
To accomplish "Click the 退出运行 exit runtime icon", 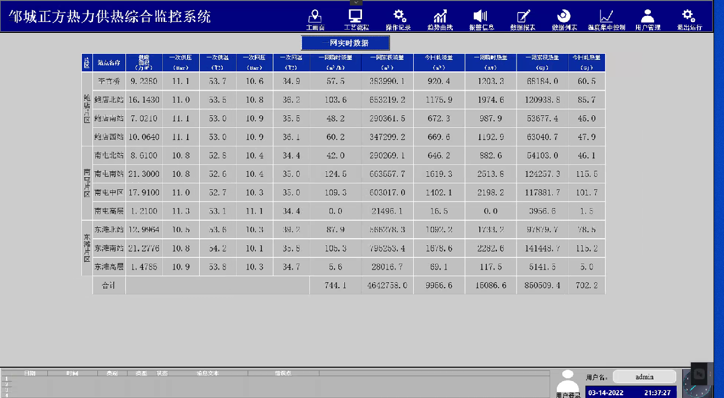I will pos(689,20).
